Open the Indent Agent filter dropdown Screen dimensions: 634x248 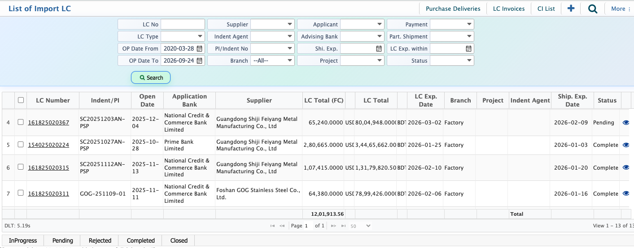point(272,36)
